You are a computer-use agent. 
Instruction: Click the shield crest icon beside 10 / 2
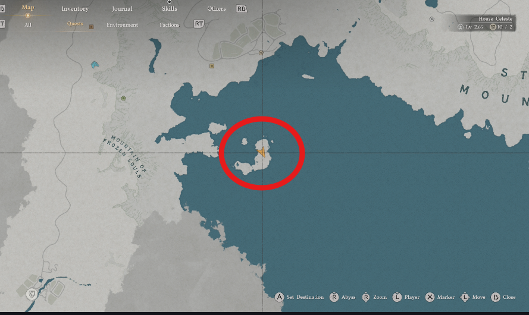coord(493,27)
